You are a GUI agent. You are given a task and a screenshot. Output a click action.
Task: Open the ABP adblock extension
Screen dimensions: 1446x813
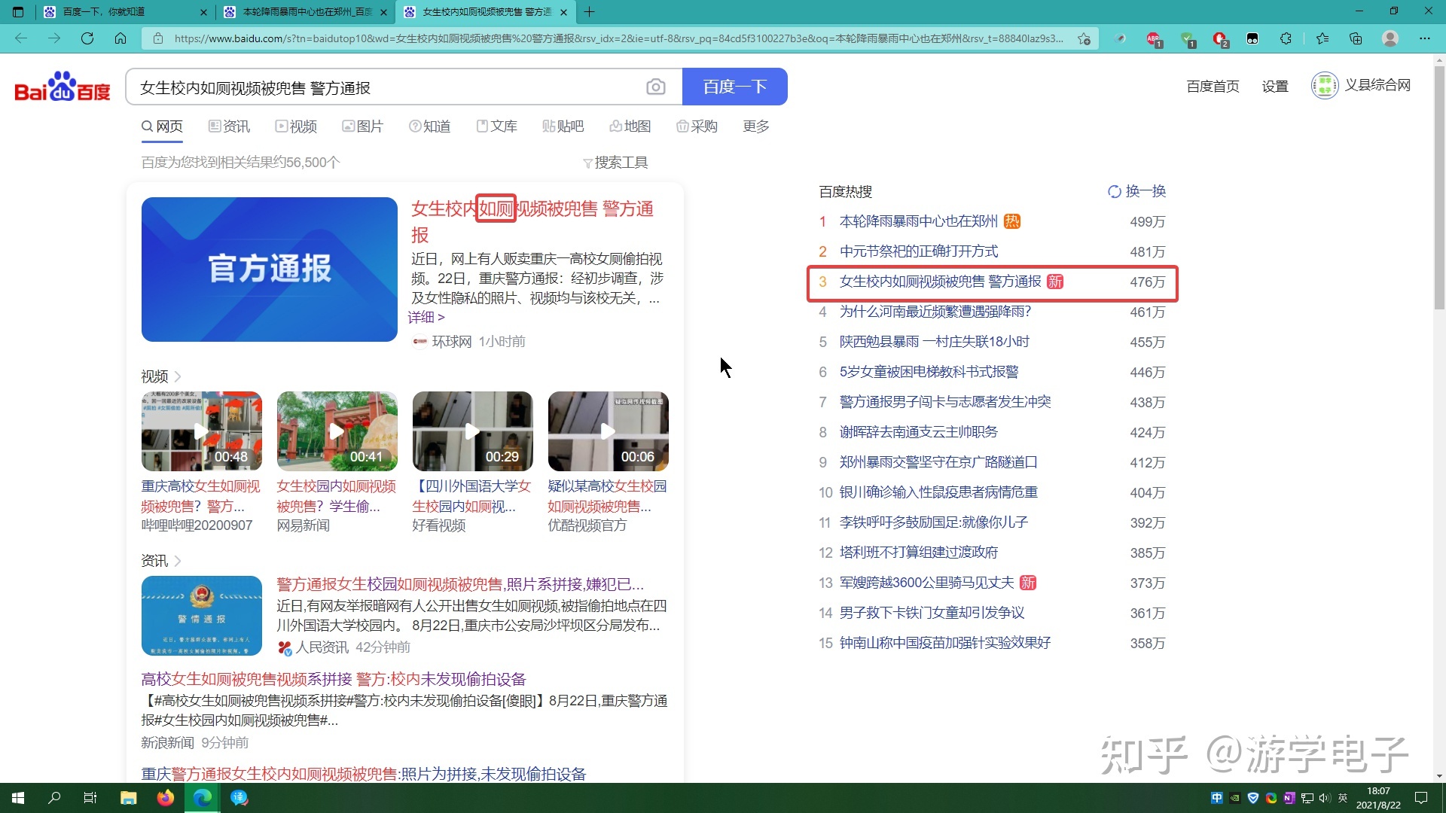coord(1154,38)
